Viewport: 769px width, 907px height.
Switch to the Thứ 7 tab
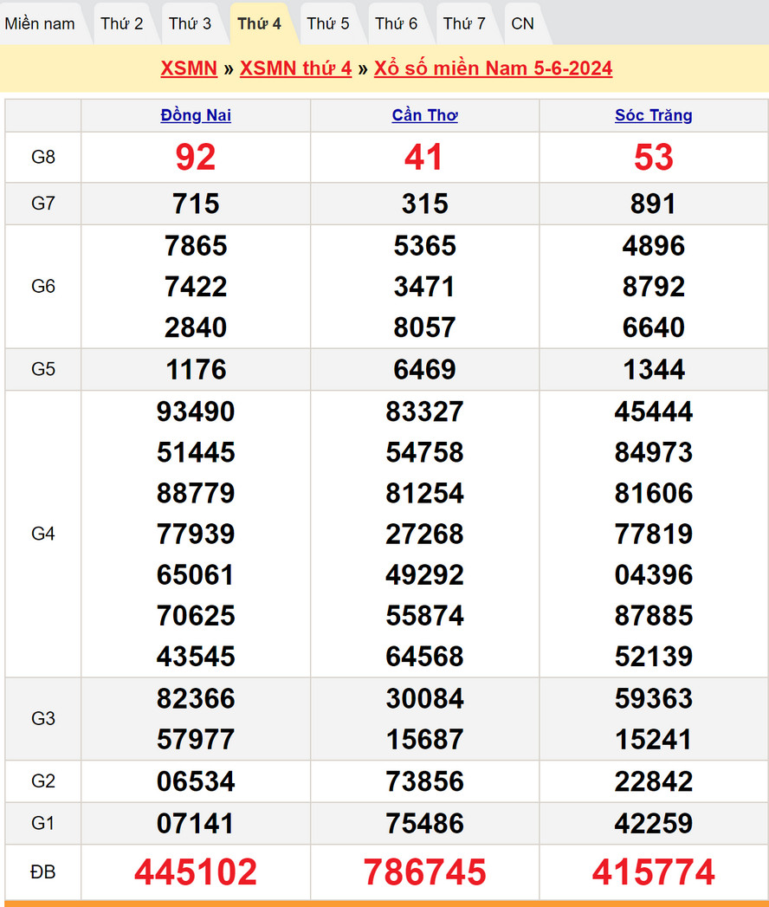[x=464, y=23]
